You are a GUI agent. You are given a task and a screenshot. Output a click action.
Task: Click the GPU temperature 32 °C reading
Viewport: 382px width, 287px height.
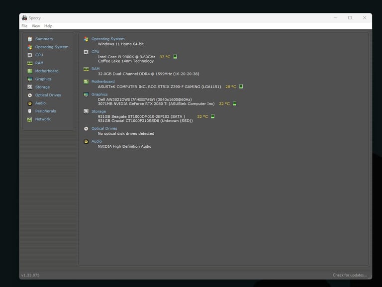tap(224, 104)
